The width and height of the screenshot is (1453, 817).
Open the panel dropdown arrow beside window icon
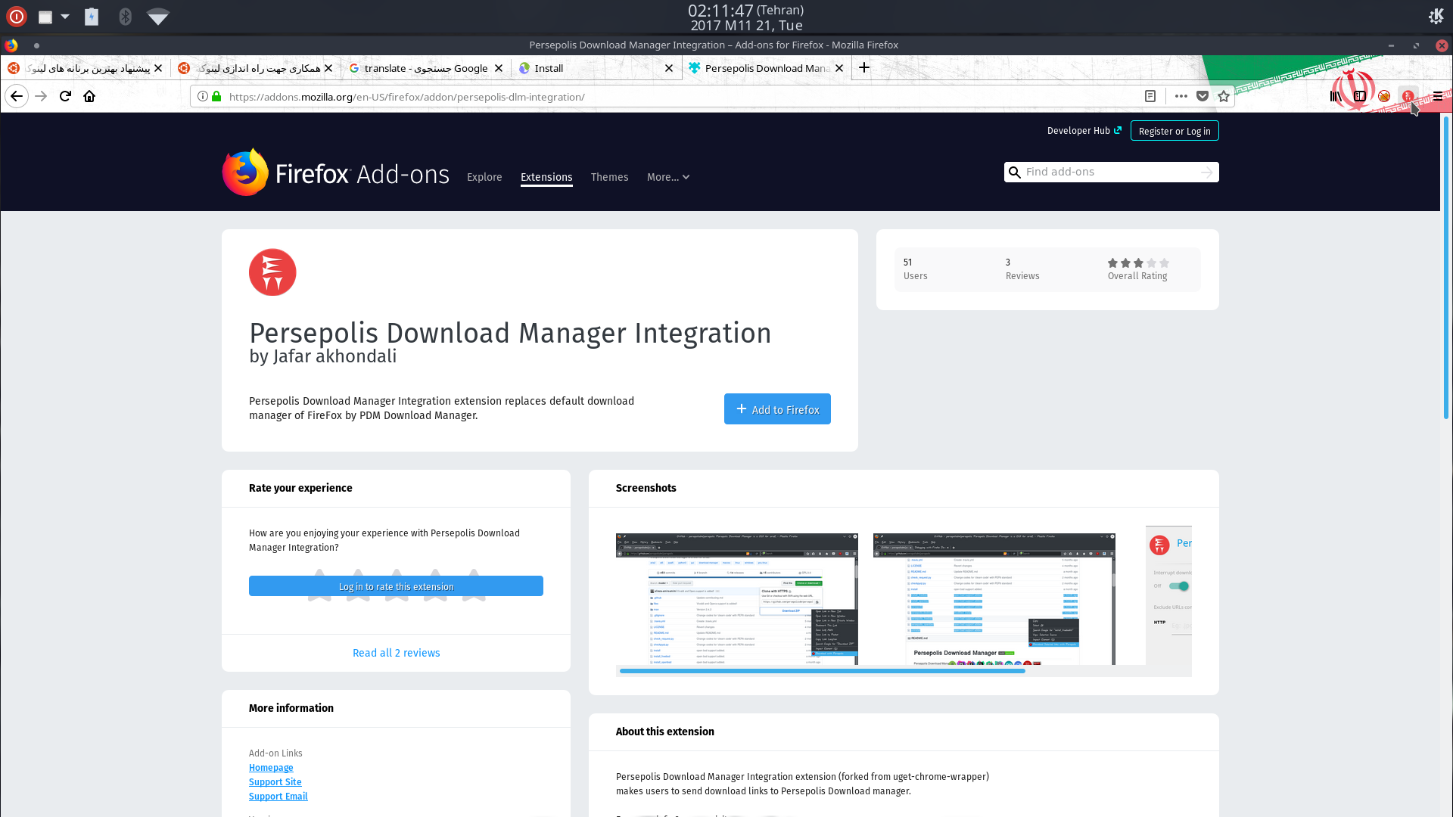point(65,16)
